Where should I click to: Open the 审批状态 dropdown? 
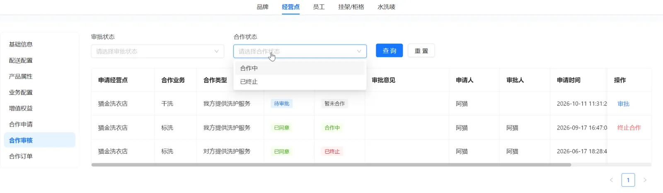[157, 51]
